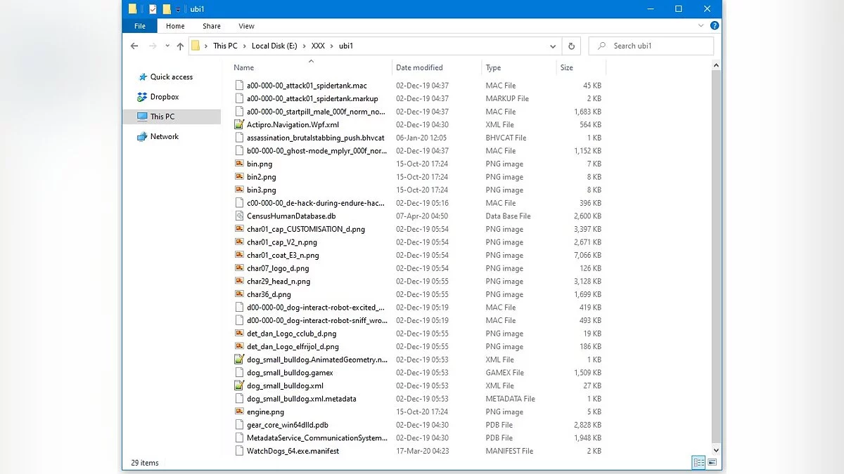Go up one folder level arrow
The height and width of the screenshot is (474, 844).
pyautogui.click(x=180, y=46)
